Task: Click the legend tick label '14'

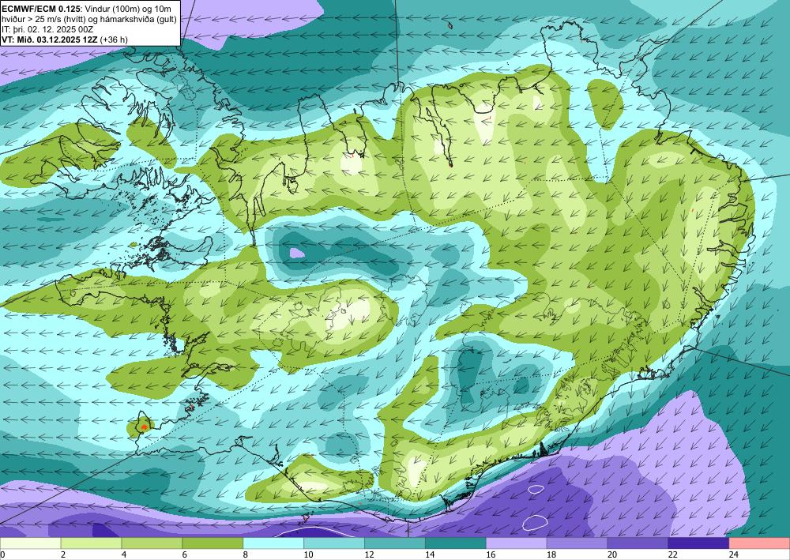Action: (x=430, y=554)
